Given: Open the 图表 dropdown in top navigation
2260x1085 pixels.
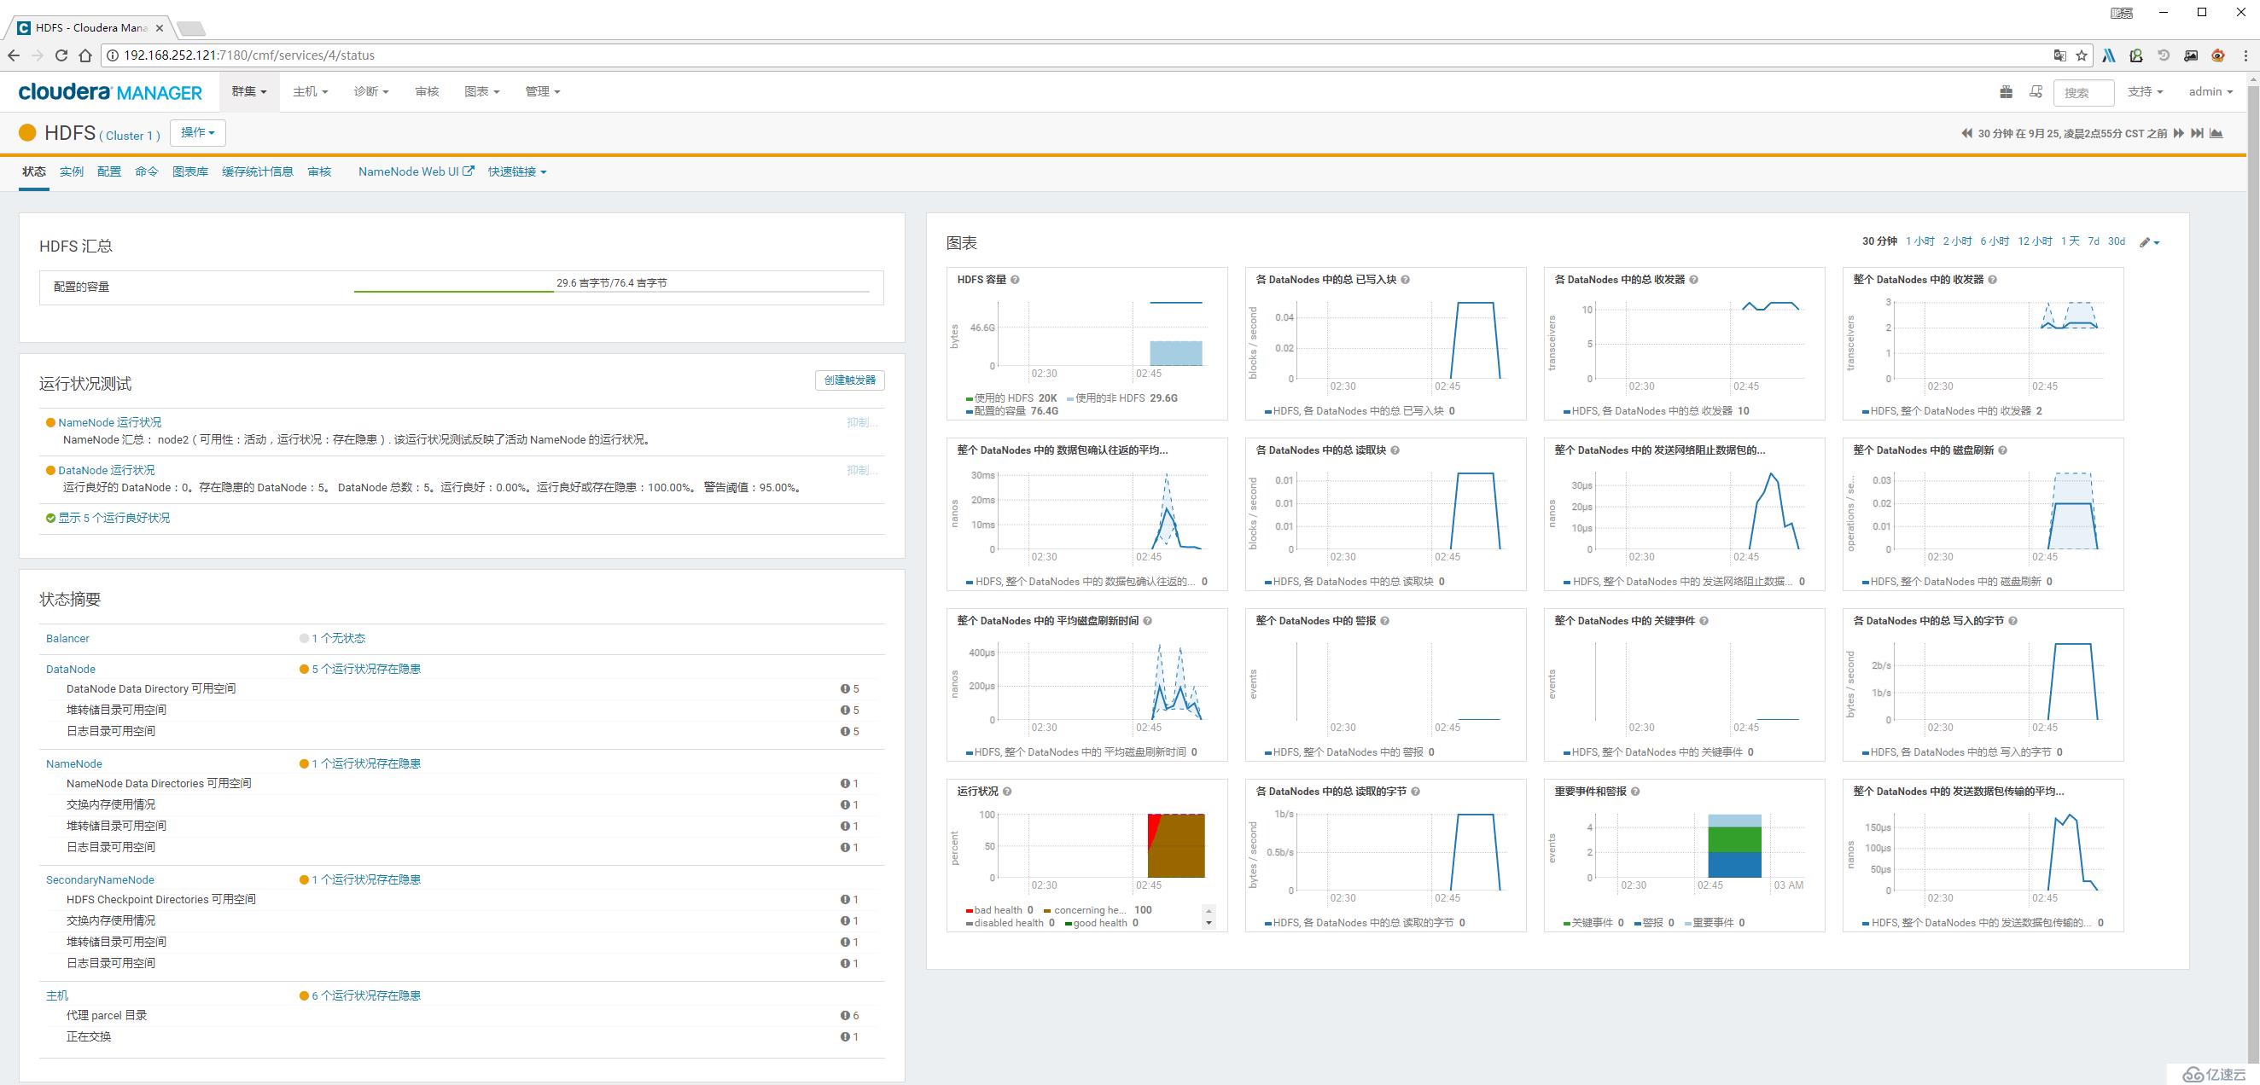Looking at the screenshot, I should coord(481,91).
